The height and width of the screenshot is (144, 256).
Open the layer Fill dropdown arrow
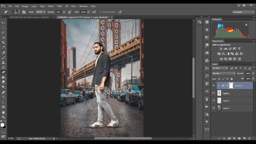(x=253, y=79)
